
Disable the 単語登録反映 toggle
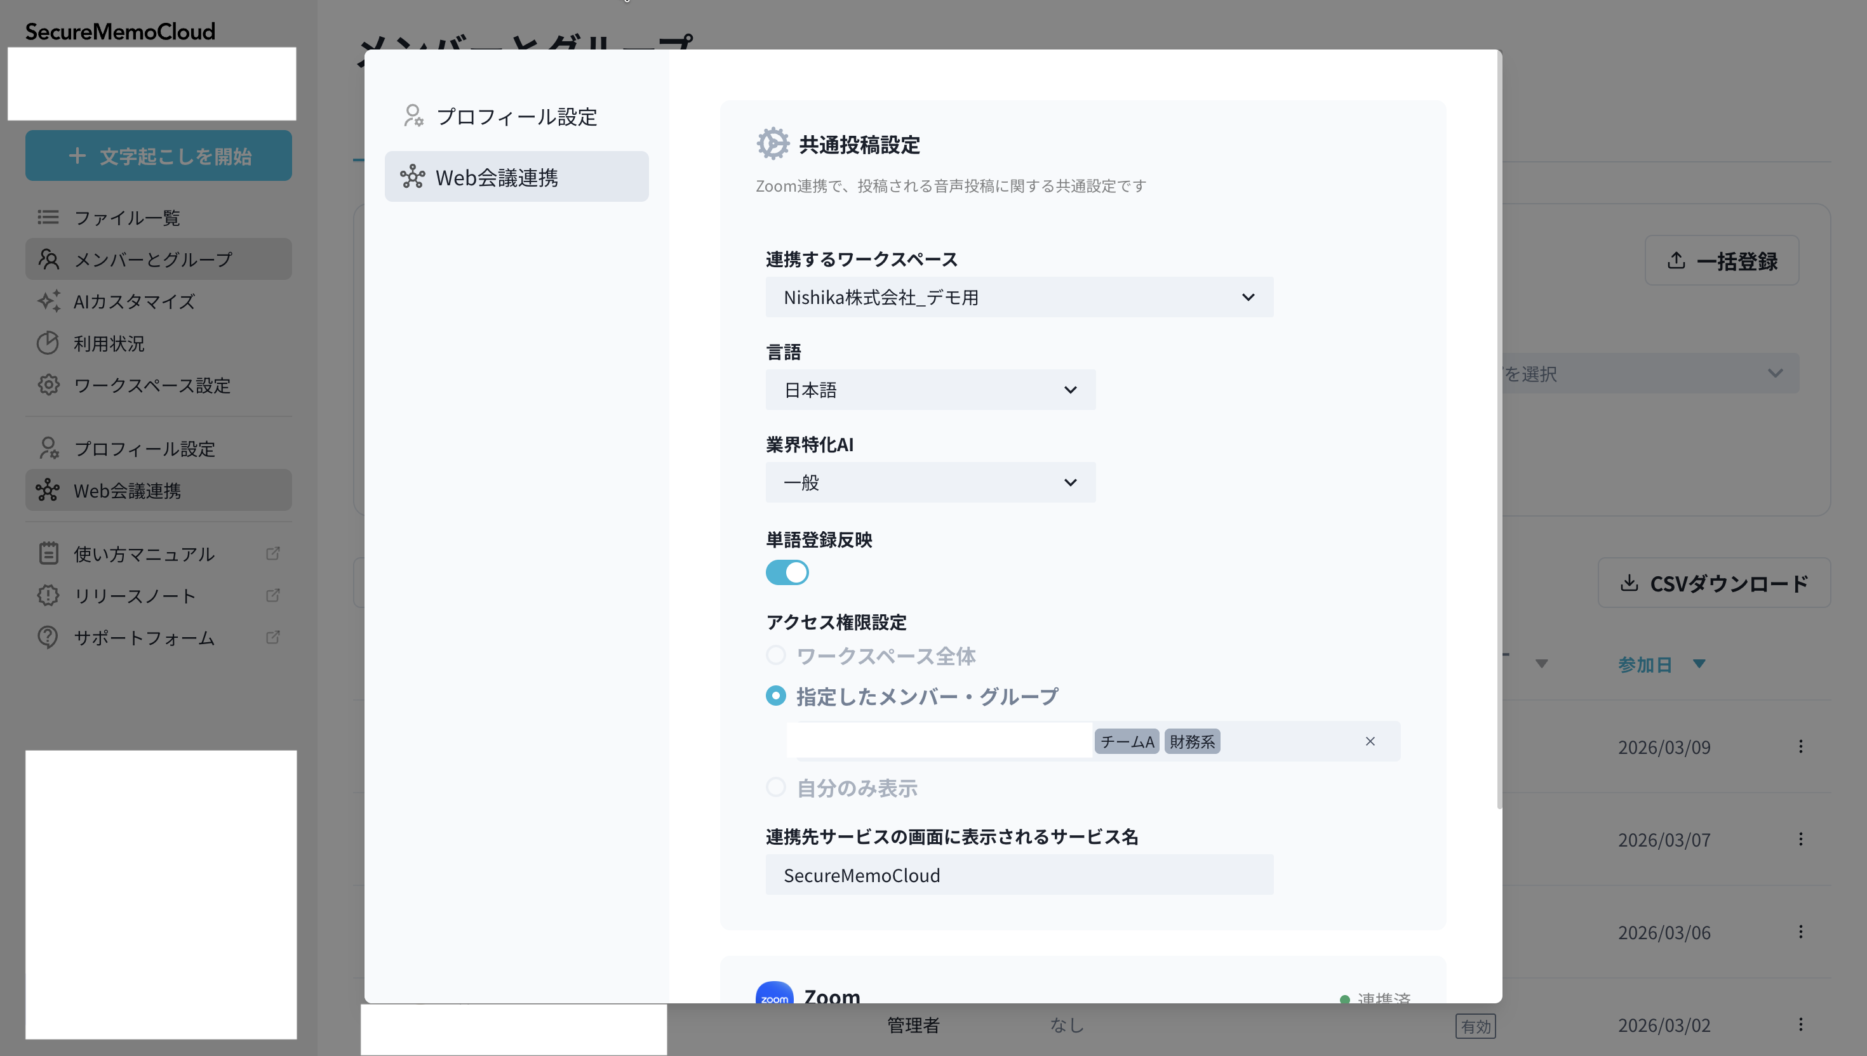[787, 572]
